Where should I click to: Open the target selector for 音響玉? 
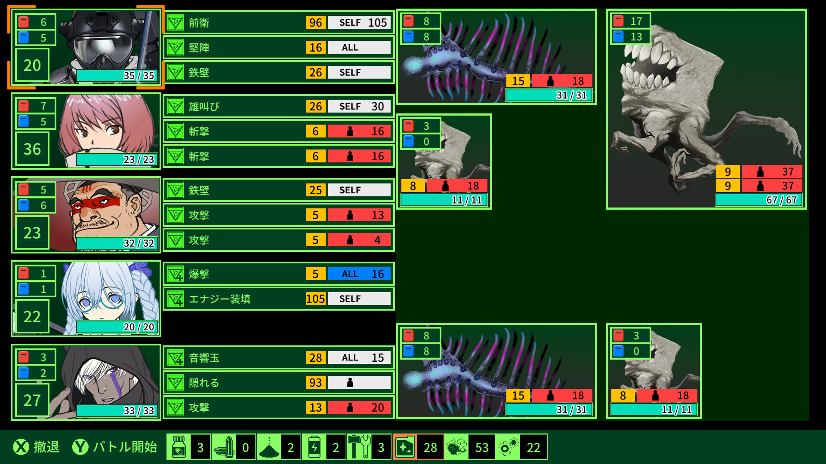coord(360,357)
